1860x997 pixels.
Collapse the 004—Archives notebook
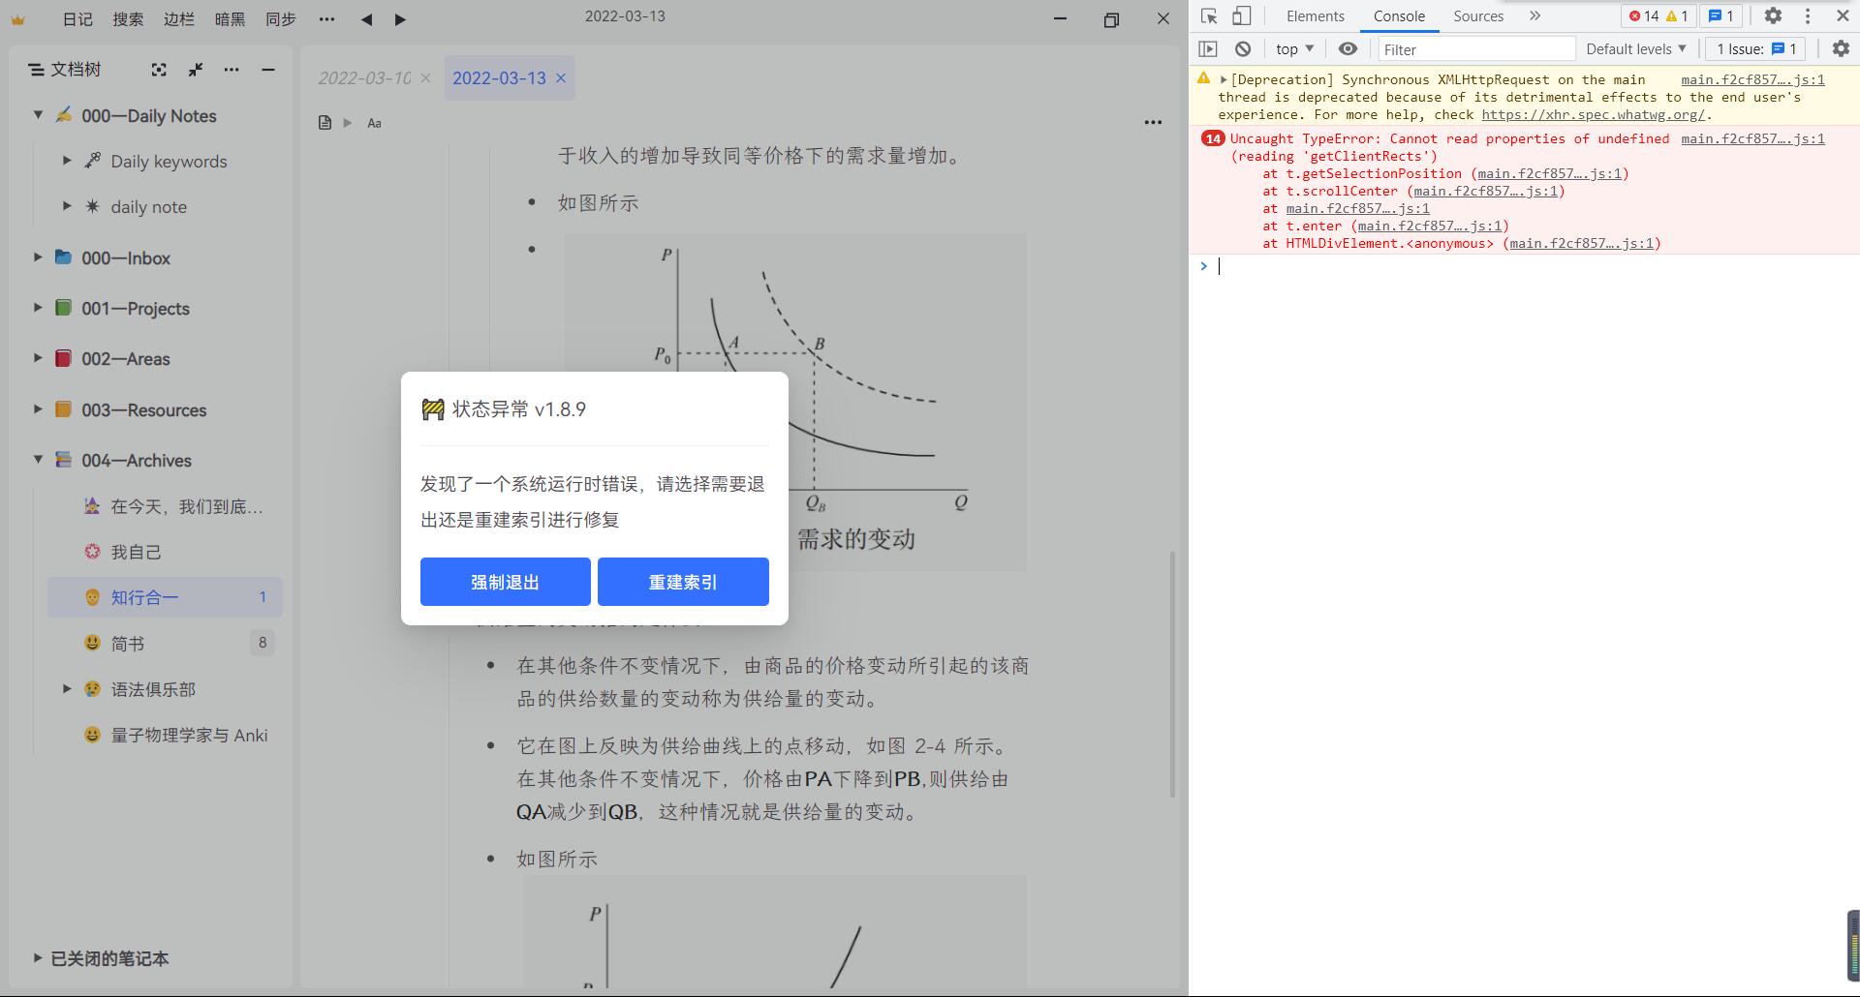(38, 460)
